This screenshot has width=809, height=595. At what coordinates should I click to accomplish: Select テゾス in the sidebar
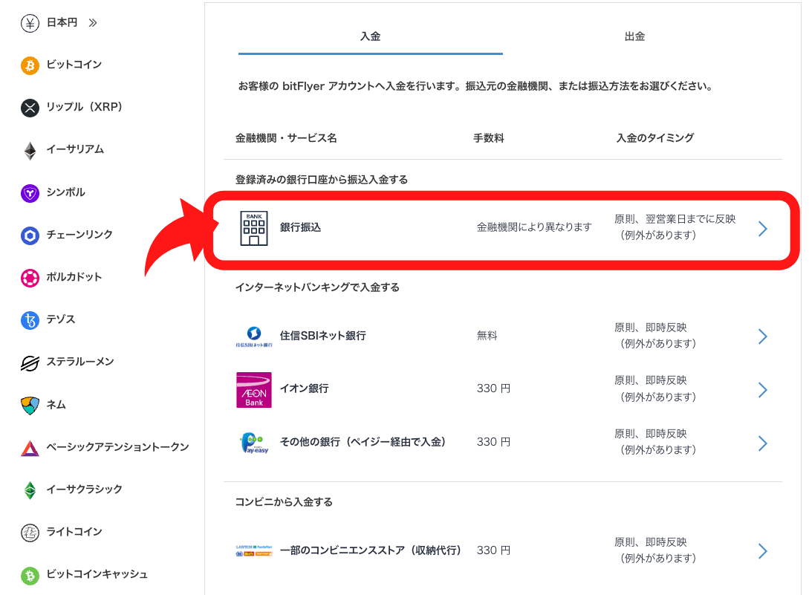coord(61,319)
